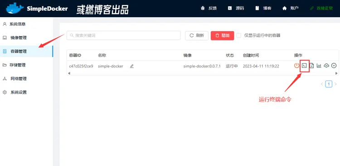Click the home icon beside 账户
The width and height of the screenshot is (340, 166).
285,8
